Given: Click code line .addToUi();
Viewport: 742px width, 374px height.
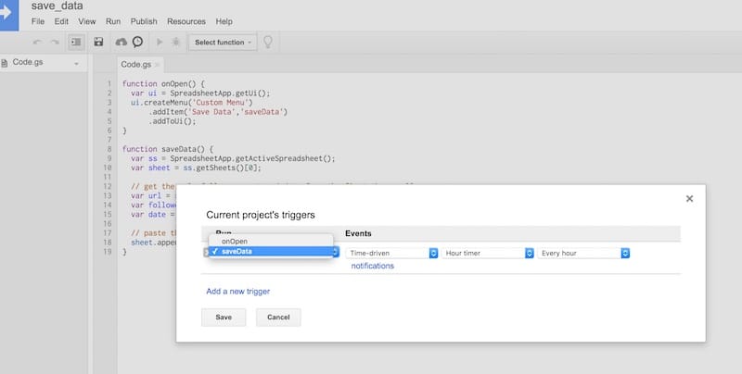Looking at the screenshot, I should 173,121.
